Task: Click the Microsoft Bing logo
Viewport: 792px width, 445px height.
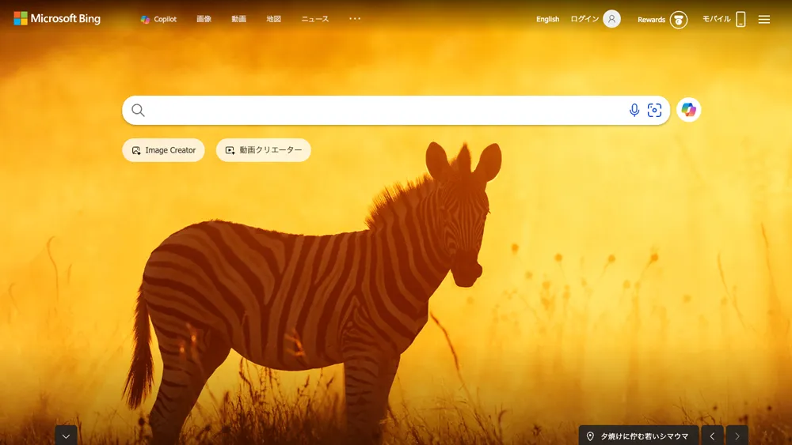Action: point(57,19)
